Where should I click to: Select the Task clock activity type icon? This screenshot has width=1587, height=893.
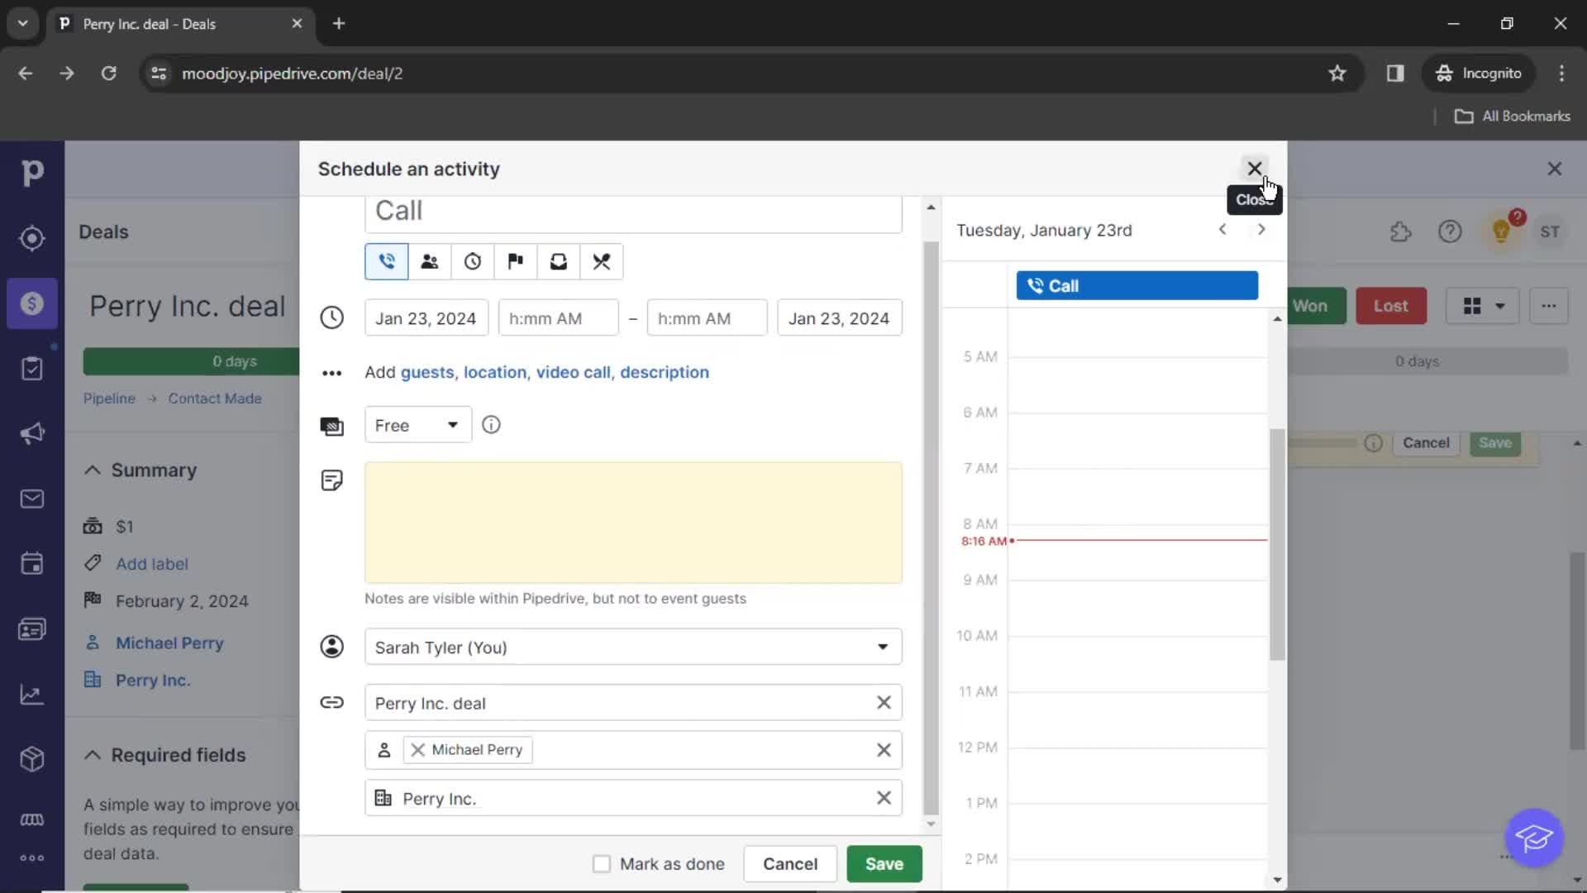click(x=472, y=262)
